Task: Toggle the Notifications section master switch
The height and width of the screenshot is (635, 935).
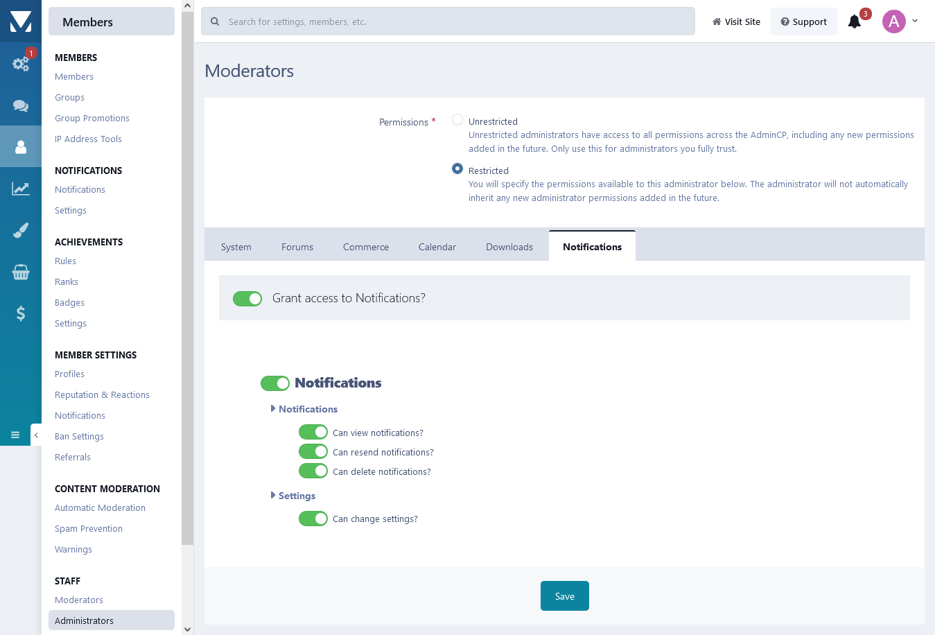Action: pos(275,383)
